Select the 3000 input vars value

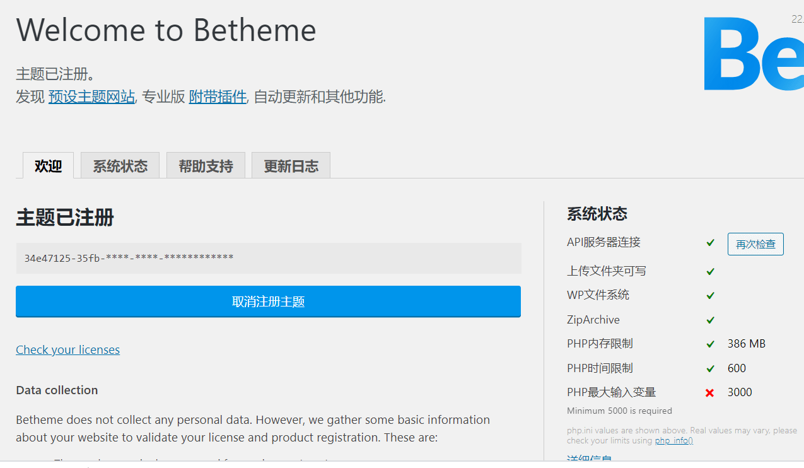pos(740,392)
